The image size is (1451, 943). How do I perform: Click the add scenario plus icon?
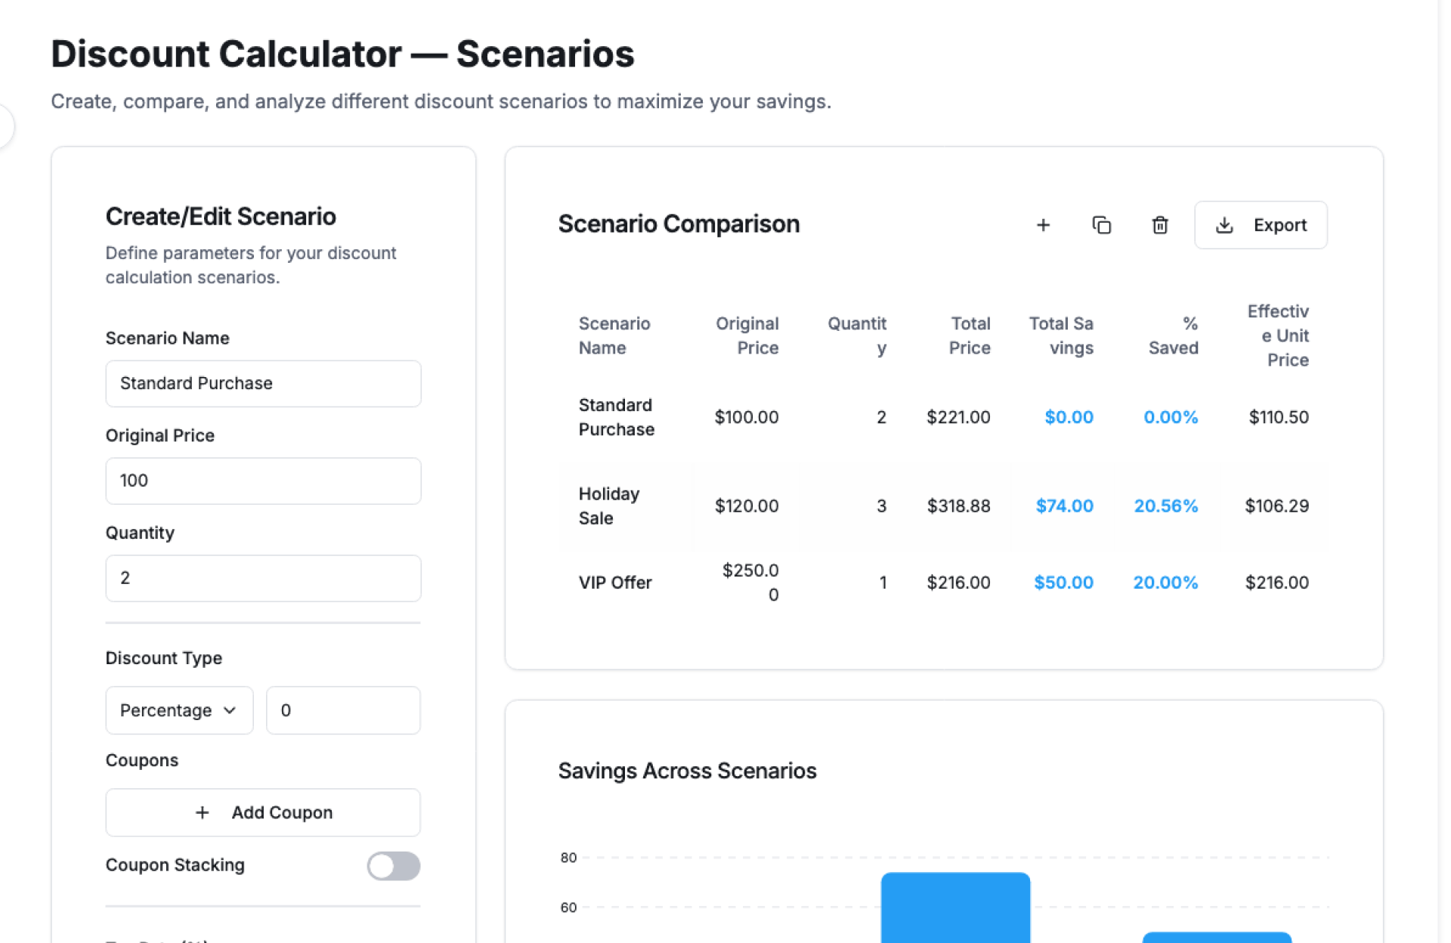pos(1043,225)
